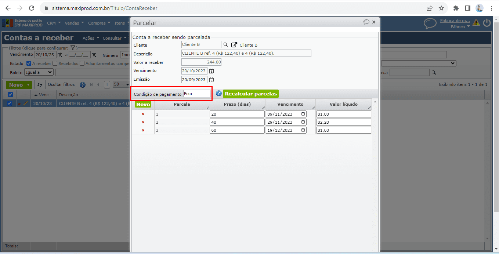Click the pencil edit icon in the CLIENTE B row
499x254 pixels.
[x=25, y=104]
